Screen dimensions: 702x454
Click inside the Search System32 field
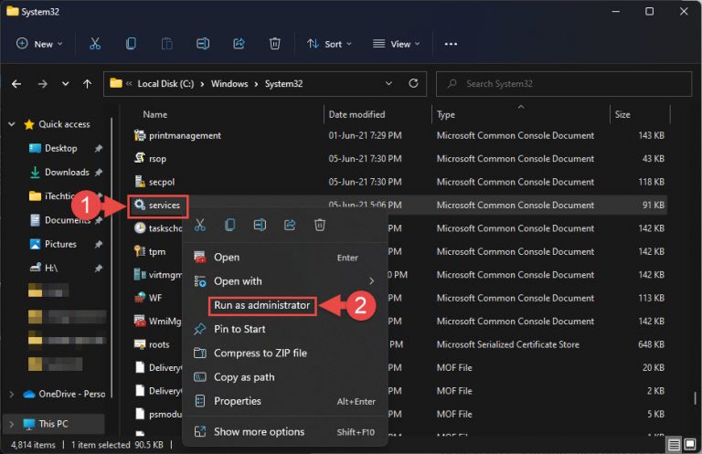pyautogui.click(x=564, y=84)
